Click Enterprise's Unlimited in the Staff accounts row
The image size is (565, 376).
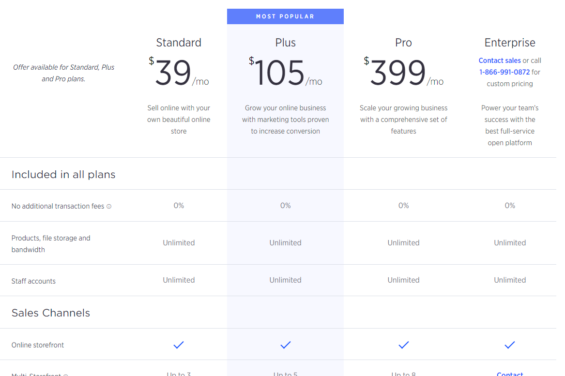(510, 280)
